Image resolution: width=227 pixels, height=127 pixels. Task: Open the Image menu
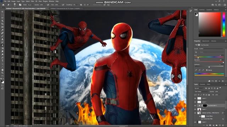(13, 1)
